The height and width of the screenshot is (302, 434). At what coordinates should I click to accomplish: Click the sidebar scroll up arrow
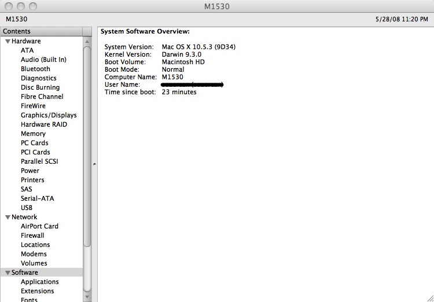pyautogui.click(x=87, y=42)
